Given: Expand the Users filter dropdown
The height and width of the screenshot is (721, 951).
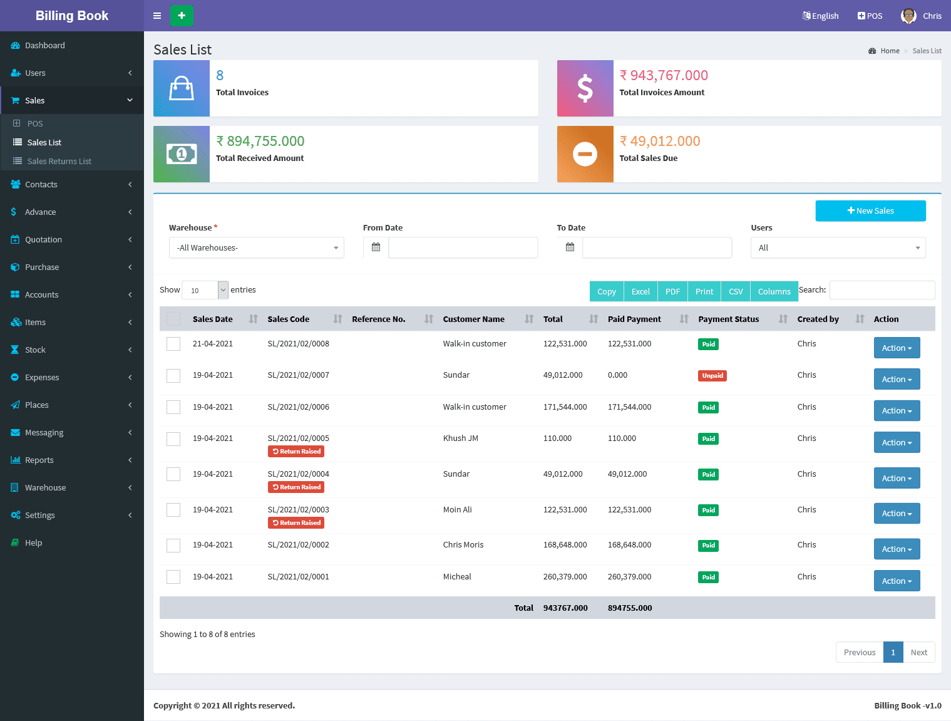Looking at the screenshot, I should coord(838,248).
